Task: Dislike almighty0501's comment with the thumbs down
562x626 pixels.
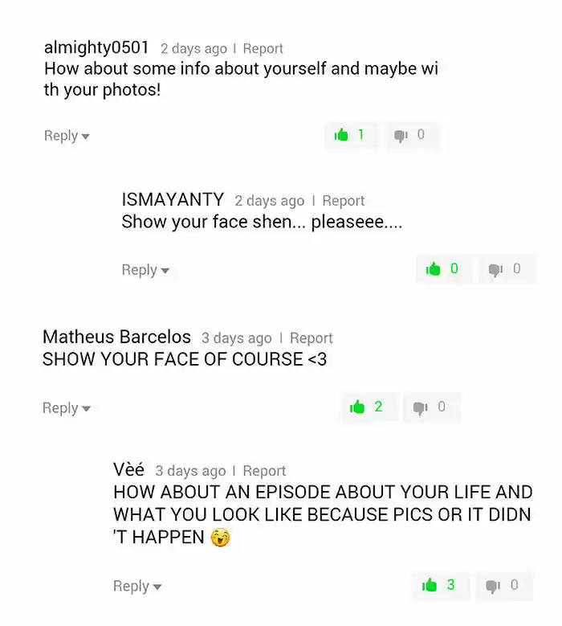Action: [x=411, y=135]
